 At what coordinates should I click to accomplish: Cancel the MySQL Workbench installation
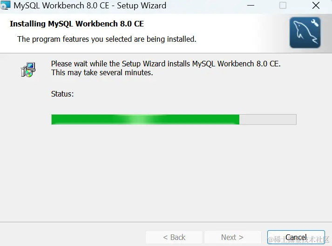tap(296, 237)
